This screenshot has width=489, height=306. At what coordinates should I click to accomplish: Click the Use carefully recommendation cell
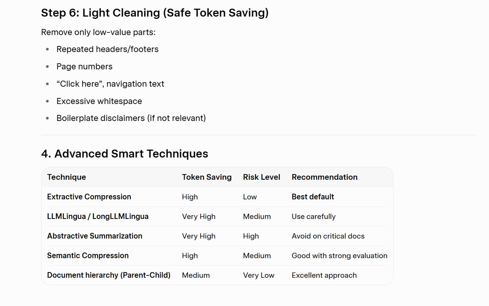coord(314,216)
